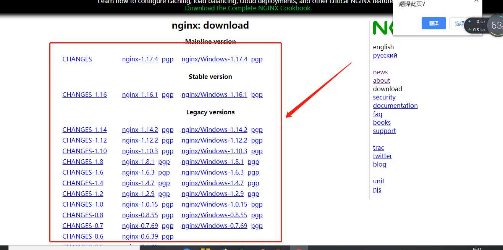Screen dimensions: 503x250
Task: Download nginx-1.10.3
Action: (140, 151)
